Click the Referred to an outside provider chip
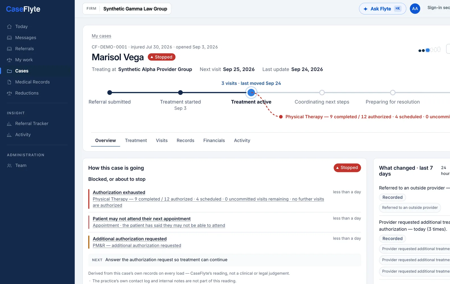Viewport: 450px width, 284px height. [410, 208]
